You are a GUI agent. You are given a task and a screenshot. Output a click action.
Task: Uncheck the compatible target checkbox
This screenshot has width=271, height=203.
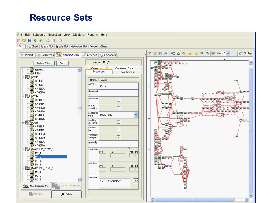119,137
